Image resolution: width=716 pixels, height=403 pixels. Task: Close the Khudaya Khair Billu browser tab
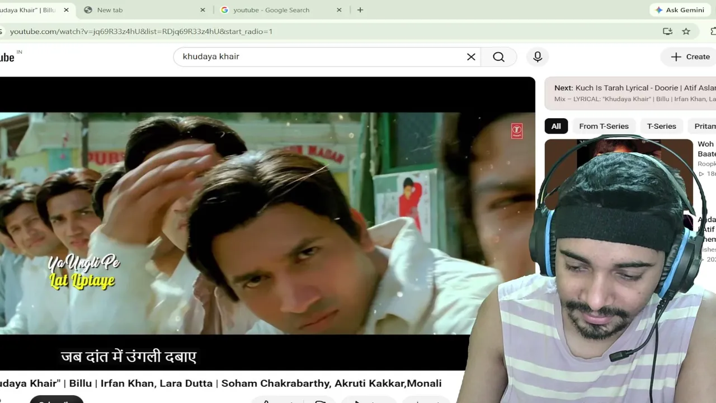click(66, 10)
